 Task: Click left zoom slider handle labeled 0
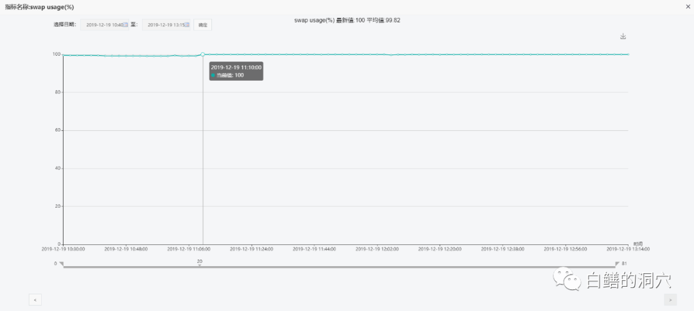62,264
